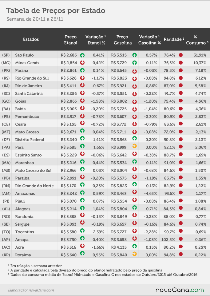Click Sao Paulo's 31,91% consumption value
The image size is (210, 296).
tap(200, 55)
